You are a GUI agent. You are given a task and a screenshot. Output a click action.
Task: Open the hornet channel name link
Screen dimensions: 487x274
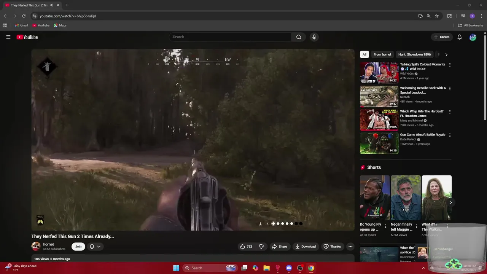point(48,244)
